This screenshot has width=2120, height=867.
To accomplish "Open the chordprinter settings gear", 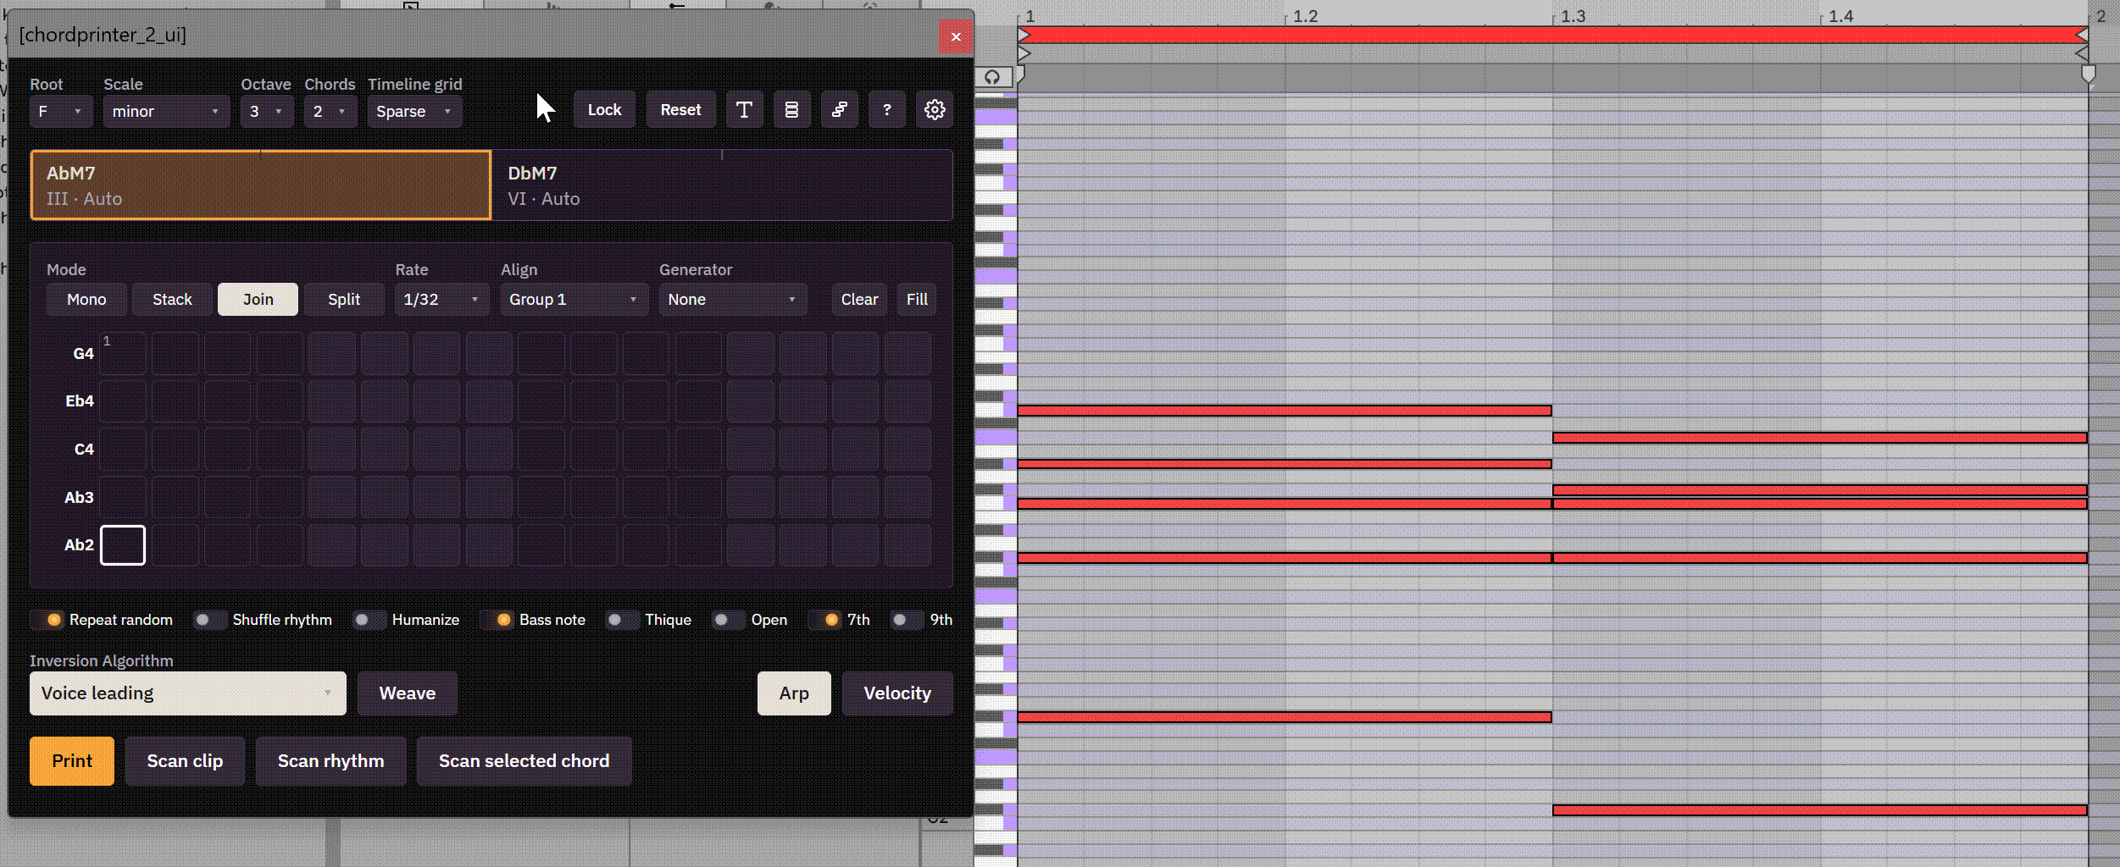I will pos(935,110).
